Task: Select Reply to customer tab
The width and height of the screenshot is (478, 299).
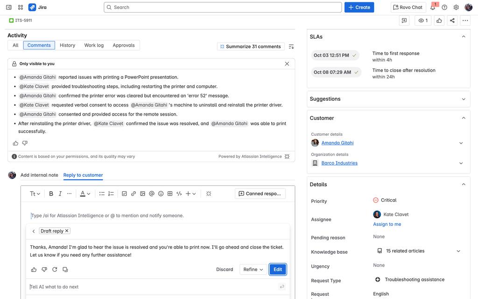Action: point(83,175)
